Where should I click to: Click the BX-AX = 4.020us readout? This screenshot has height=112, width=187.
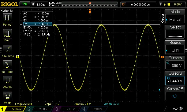click(36, 27)
